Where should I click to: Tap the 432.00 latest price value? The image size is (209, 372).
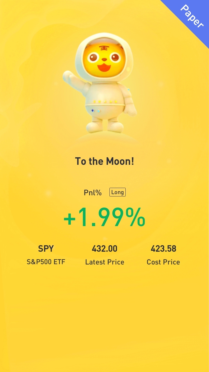point(105,249)
